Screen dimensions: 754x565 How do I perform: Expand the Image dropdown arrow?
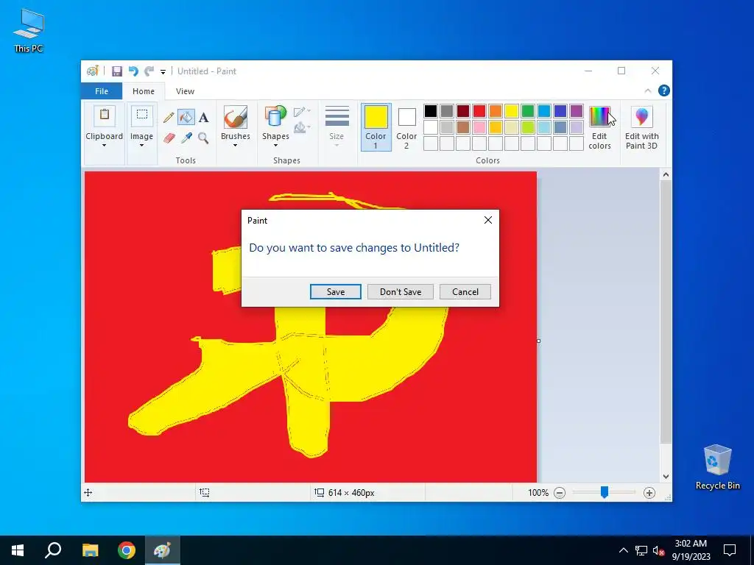pyautogui.click(x=141, y=146)
